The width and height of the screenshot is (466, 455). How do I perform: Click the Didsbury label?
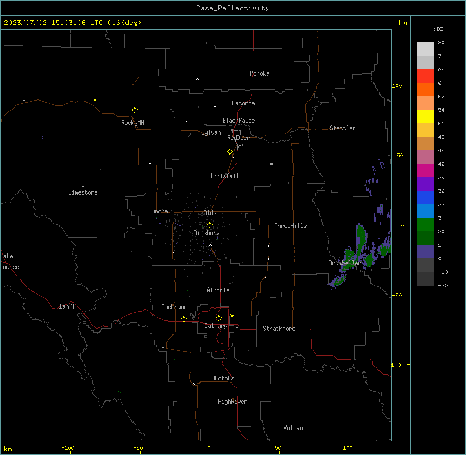coord(207,233)
